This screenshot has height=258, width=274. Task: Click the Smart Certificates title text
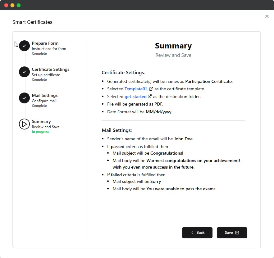[32, 22]
